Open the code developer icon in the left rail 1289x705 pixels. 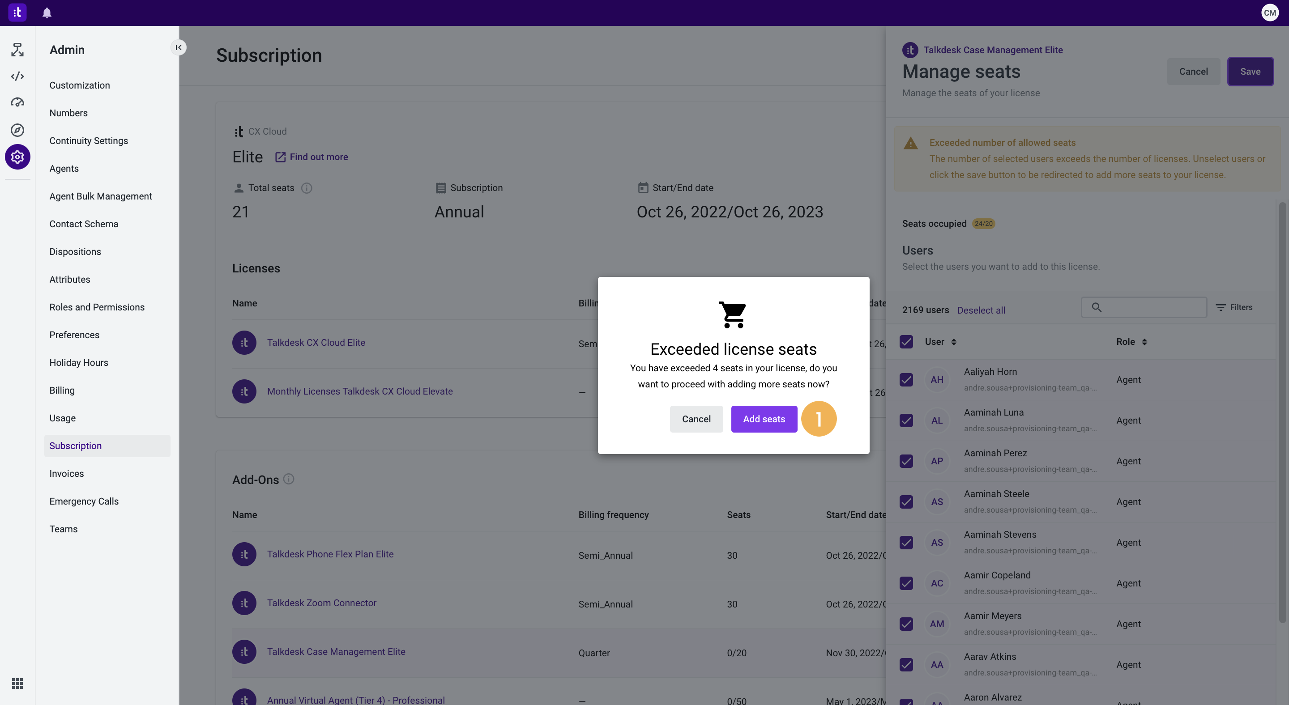pyautogui.click(x=17, y=76)
